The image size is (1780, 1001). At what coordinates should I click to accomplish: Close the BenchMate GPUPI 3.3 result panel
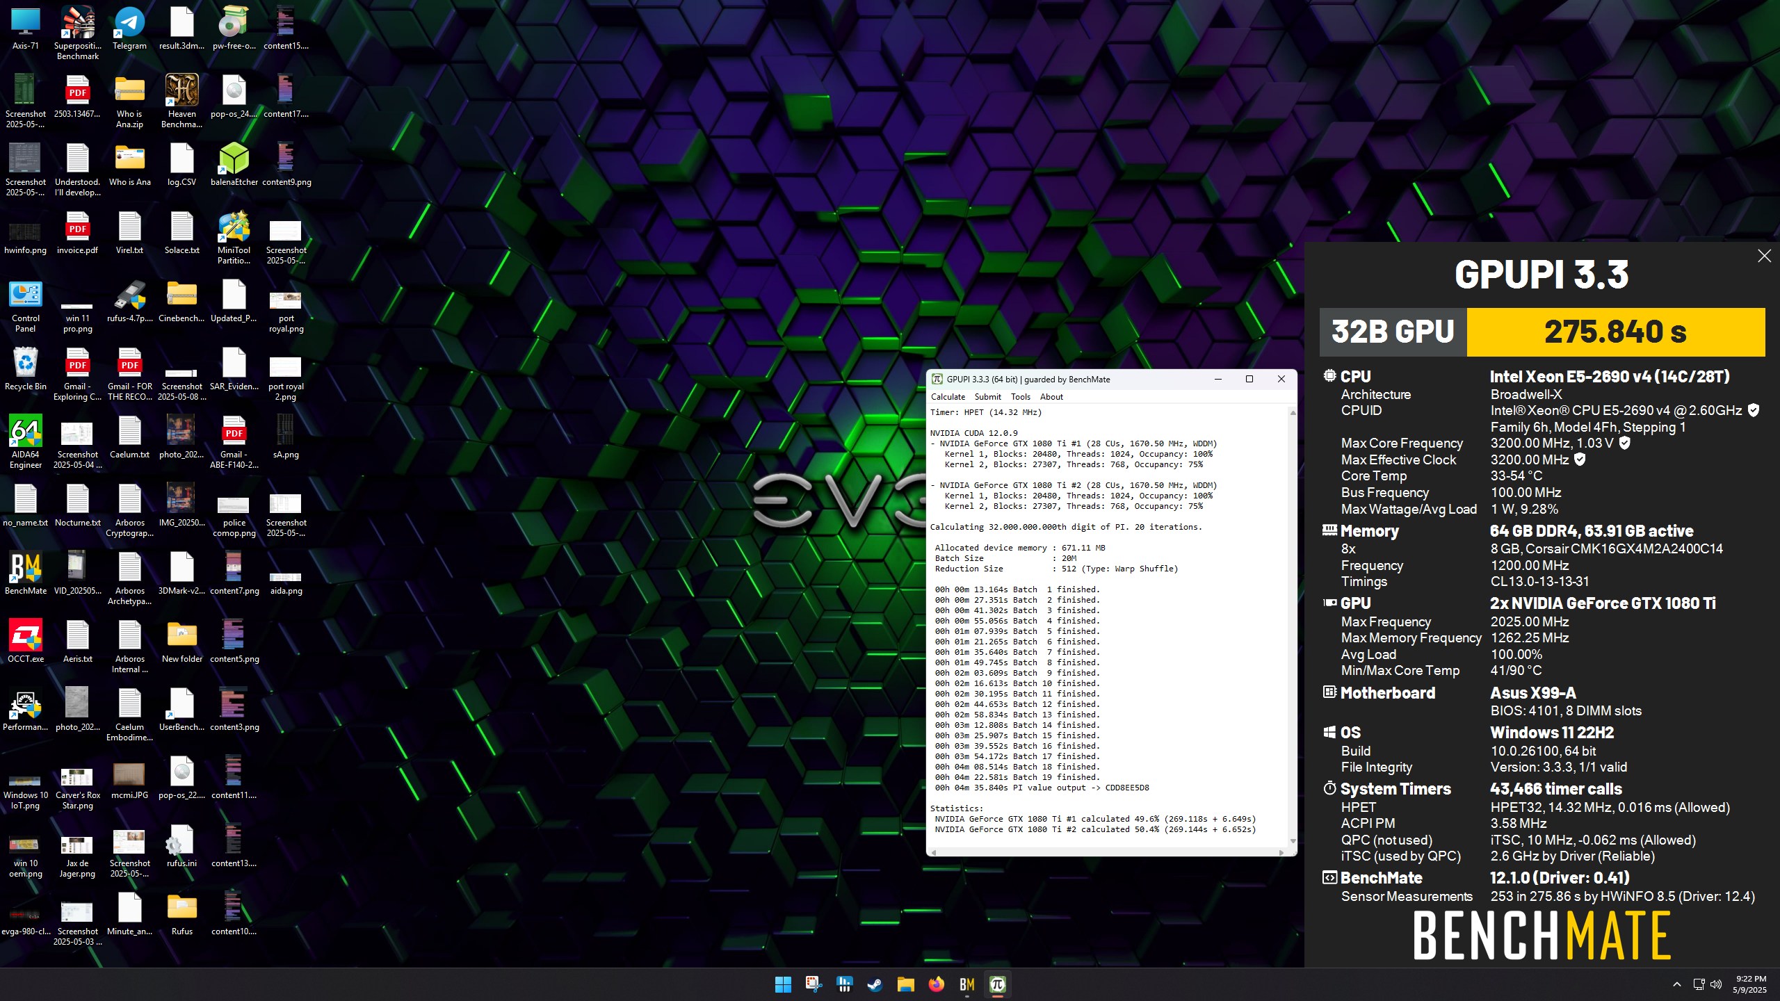pyautogui.click(x=1764, y=256)
